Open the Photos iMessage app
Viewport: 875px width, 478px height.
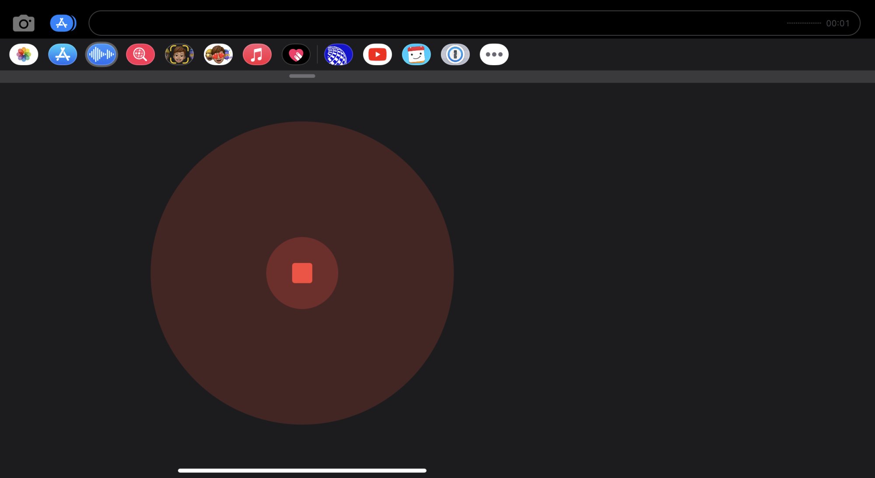[24, 55]
